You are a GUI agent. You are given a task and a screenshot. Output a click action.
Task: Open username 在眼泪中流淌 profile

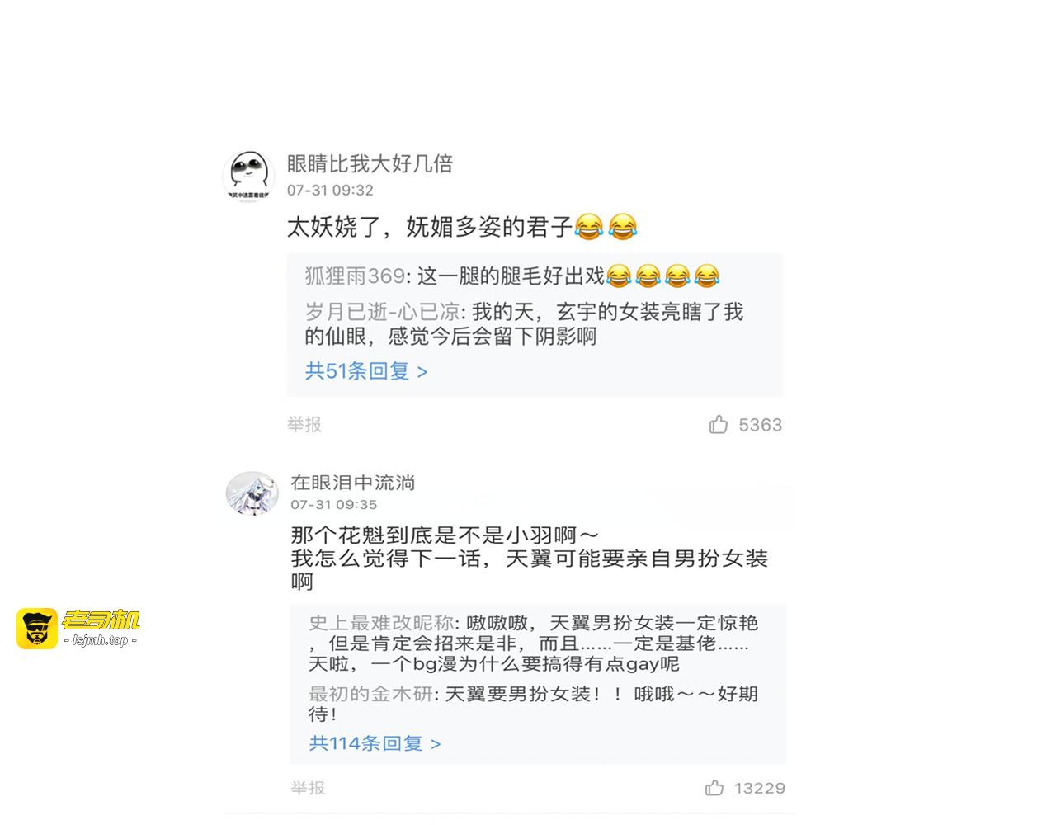(353, 483)
